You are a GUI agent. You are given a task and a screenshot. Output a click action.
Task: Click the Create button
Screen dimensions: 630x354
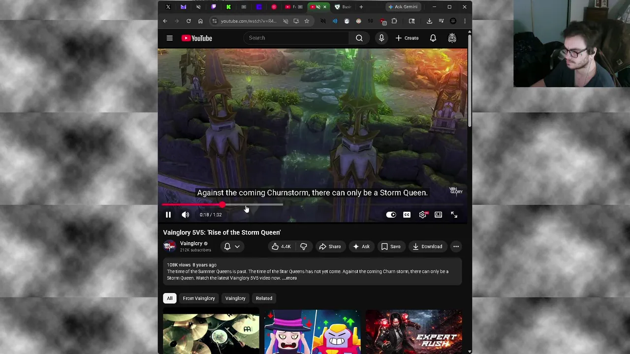[x=407, y=38]
